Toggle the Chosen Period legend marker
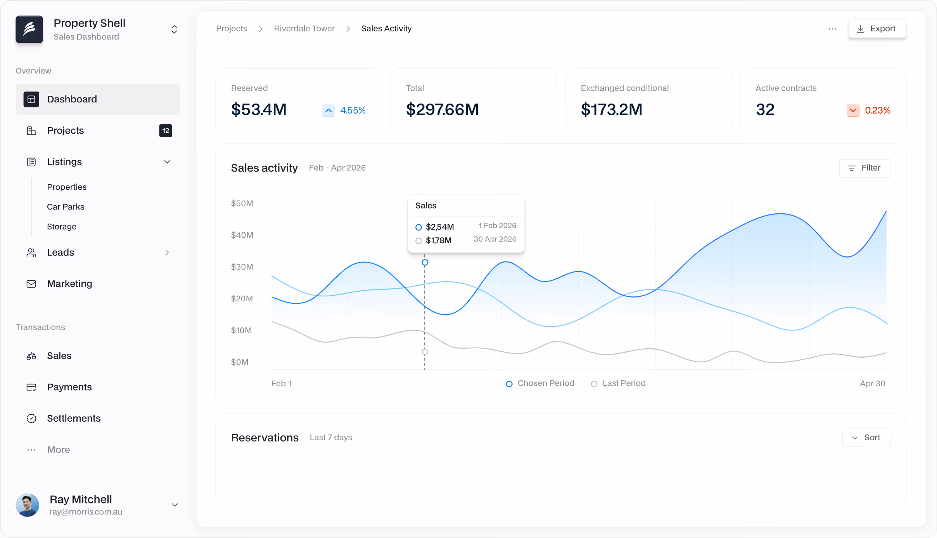Image resolution: width=937 pixels, height=538 pixels. (509, 384)
